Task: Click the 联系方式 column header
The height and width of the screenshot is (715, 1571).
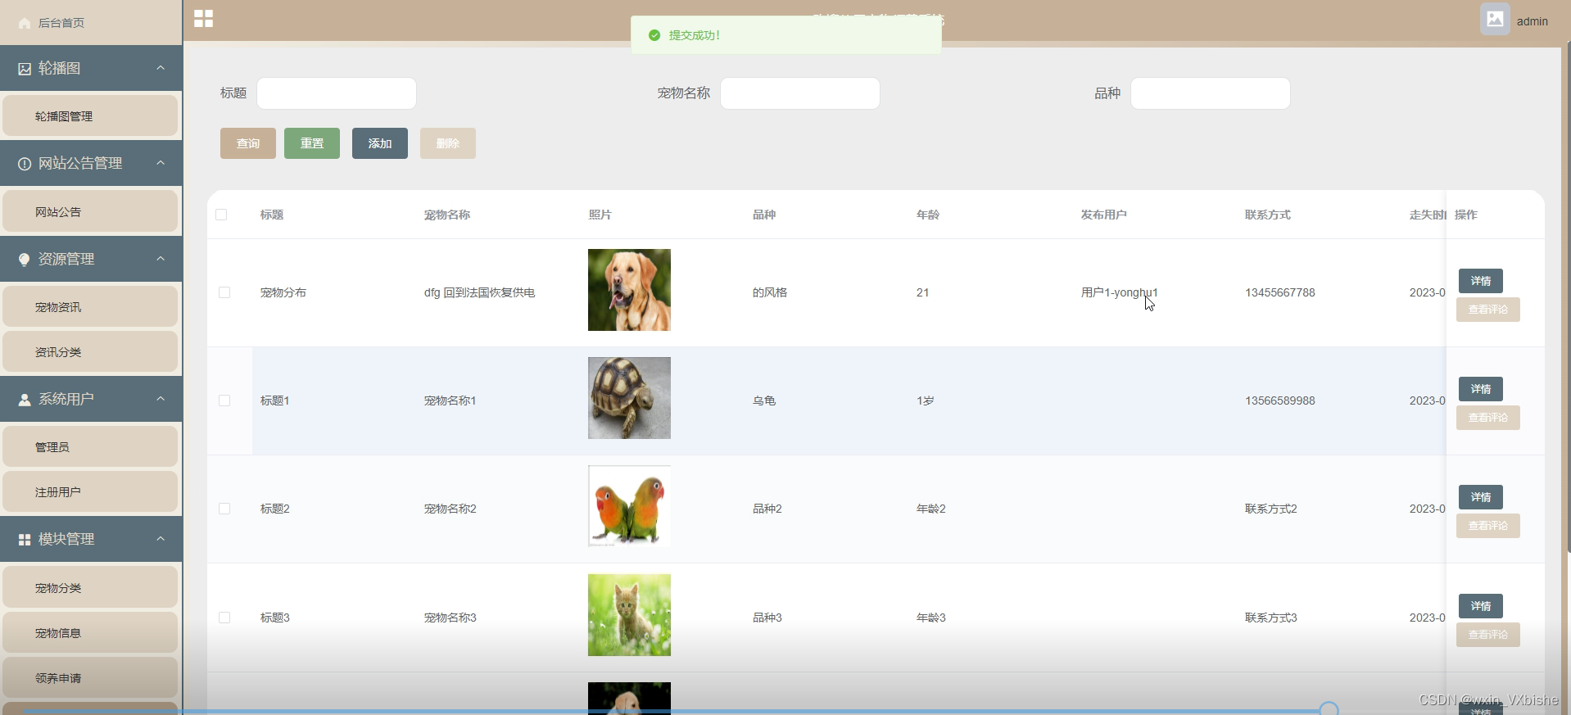Action: (x=1267, y=215)
